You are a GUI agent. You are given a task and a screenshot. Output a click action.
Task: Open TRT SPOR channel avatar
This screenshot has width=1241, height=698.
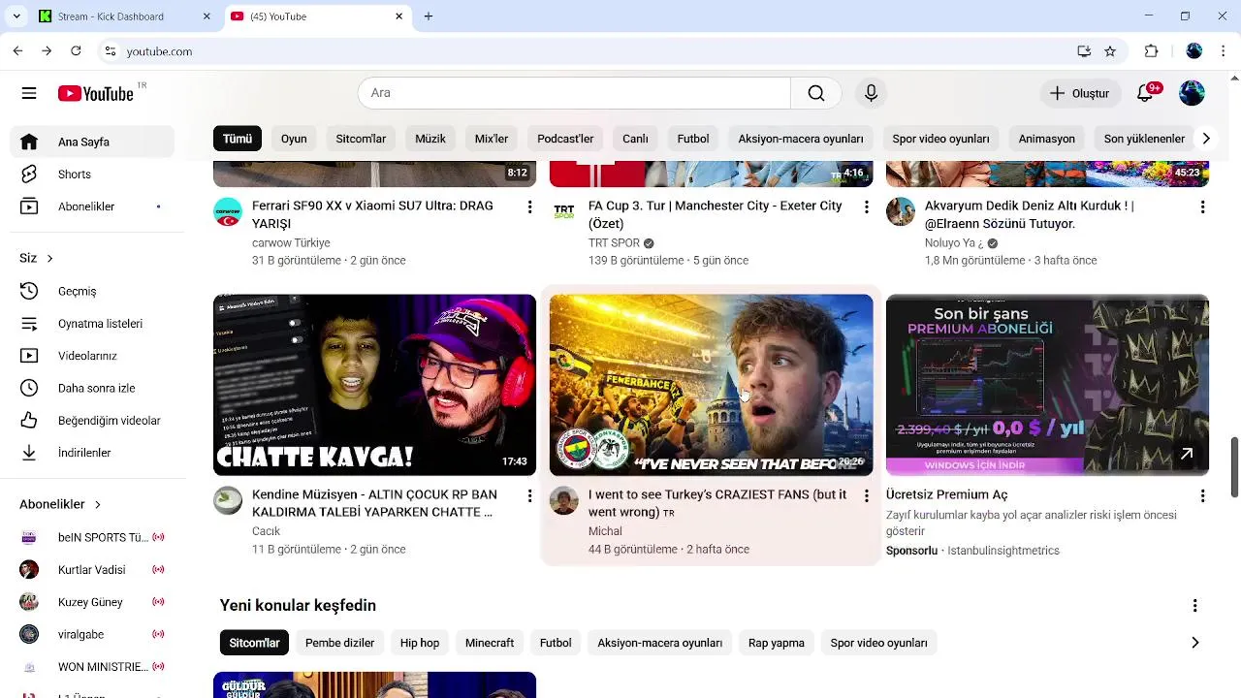564,211
